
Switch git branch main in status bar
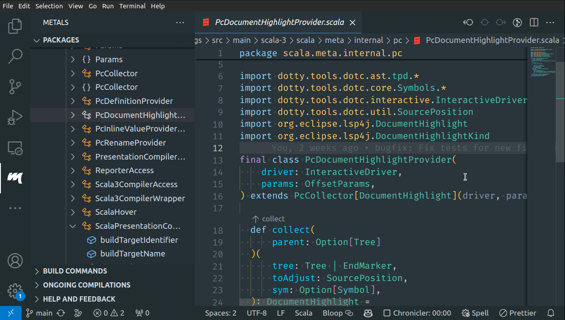point(39,313)
